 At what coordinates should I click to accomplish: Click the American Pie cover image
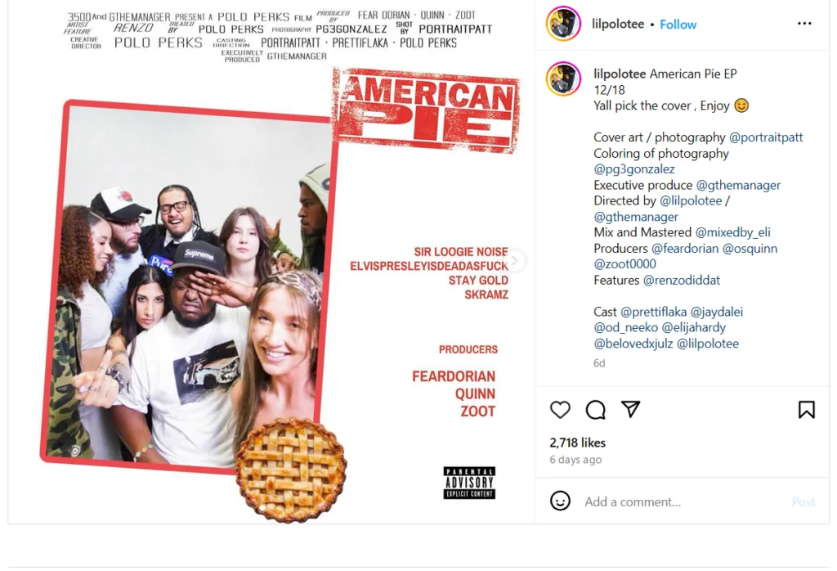271,262
